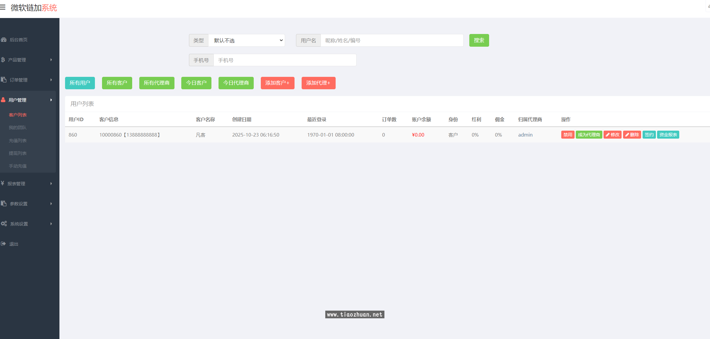710x339 pixels.
Task: Focus the 手机号 input field
Action: tap(285, 60)
